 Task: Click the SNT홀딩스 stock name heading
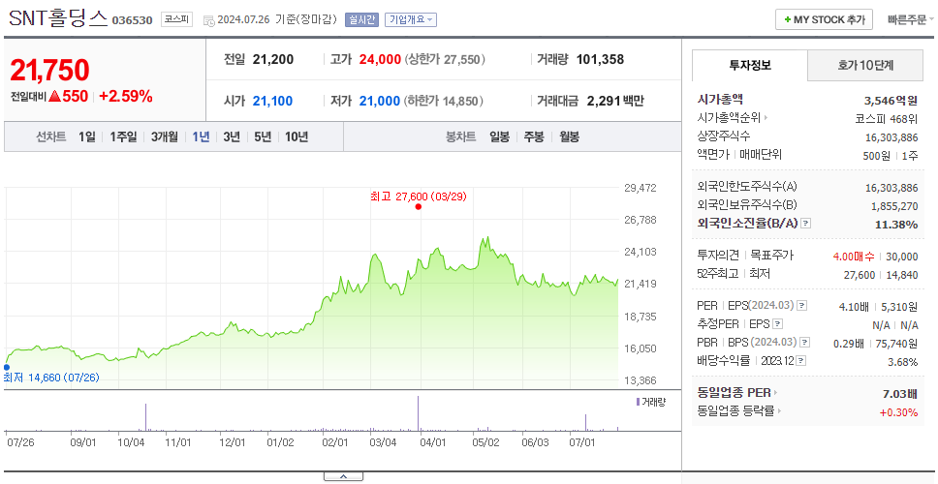click(x=58, y=19)
